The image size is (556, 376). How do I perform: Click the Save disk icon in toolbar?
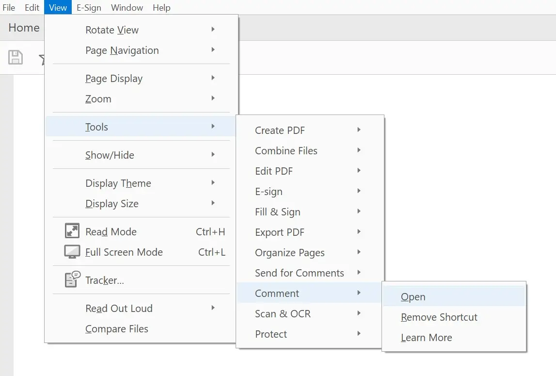[x=16, y=58]
